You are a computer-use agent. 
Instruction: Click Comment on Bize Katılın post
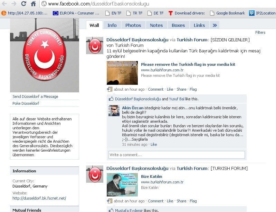point(155,201)
